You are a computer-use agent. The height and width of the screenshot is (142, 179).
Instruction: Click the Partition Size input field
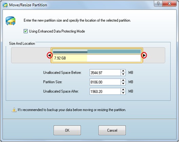[x=105, y=82]
